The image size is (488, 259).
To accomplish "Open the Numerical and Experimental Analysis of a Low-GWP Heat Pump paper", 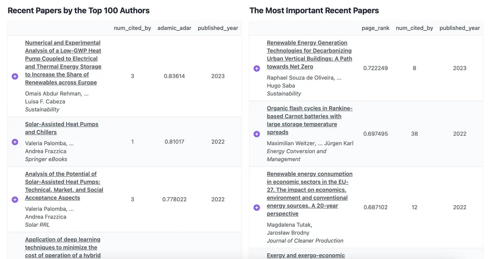I will [x=63, y=62].
